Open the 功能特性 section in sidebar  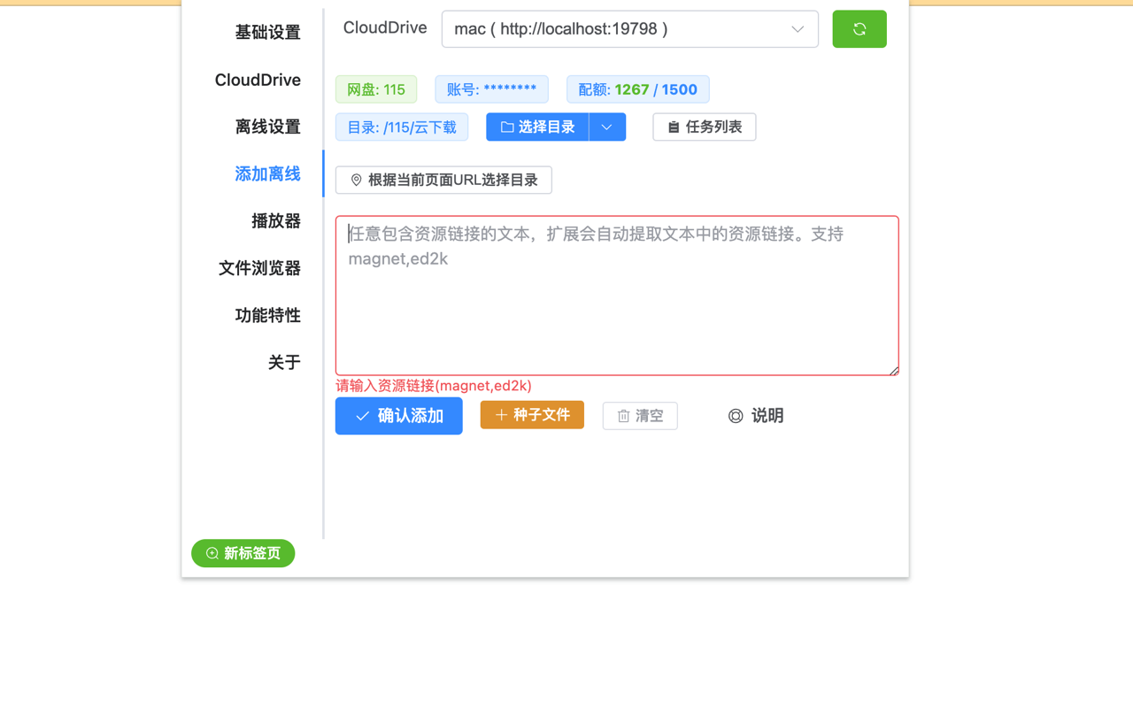pos(267,315)
